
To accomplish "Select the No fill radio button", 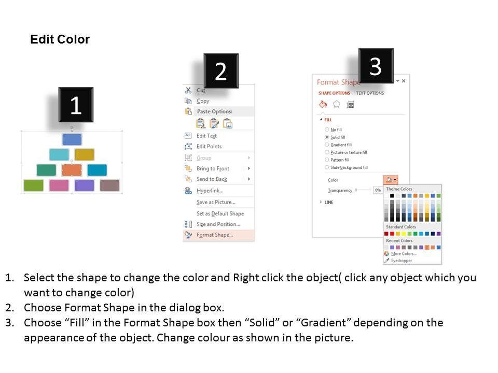I will click(327, 130).
